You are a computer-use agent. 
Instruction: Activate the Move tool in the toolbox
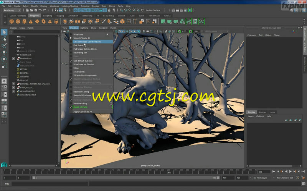4,52
